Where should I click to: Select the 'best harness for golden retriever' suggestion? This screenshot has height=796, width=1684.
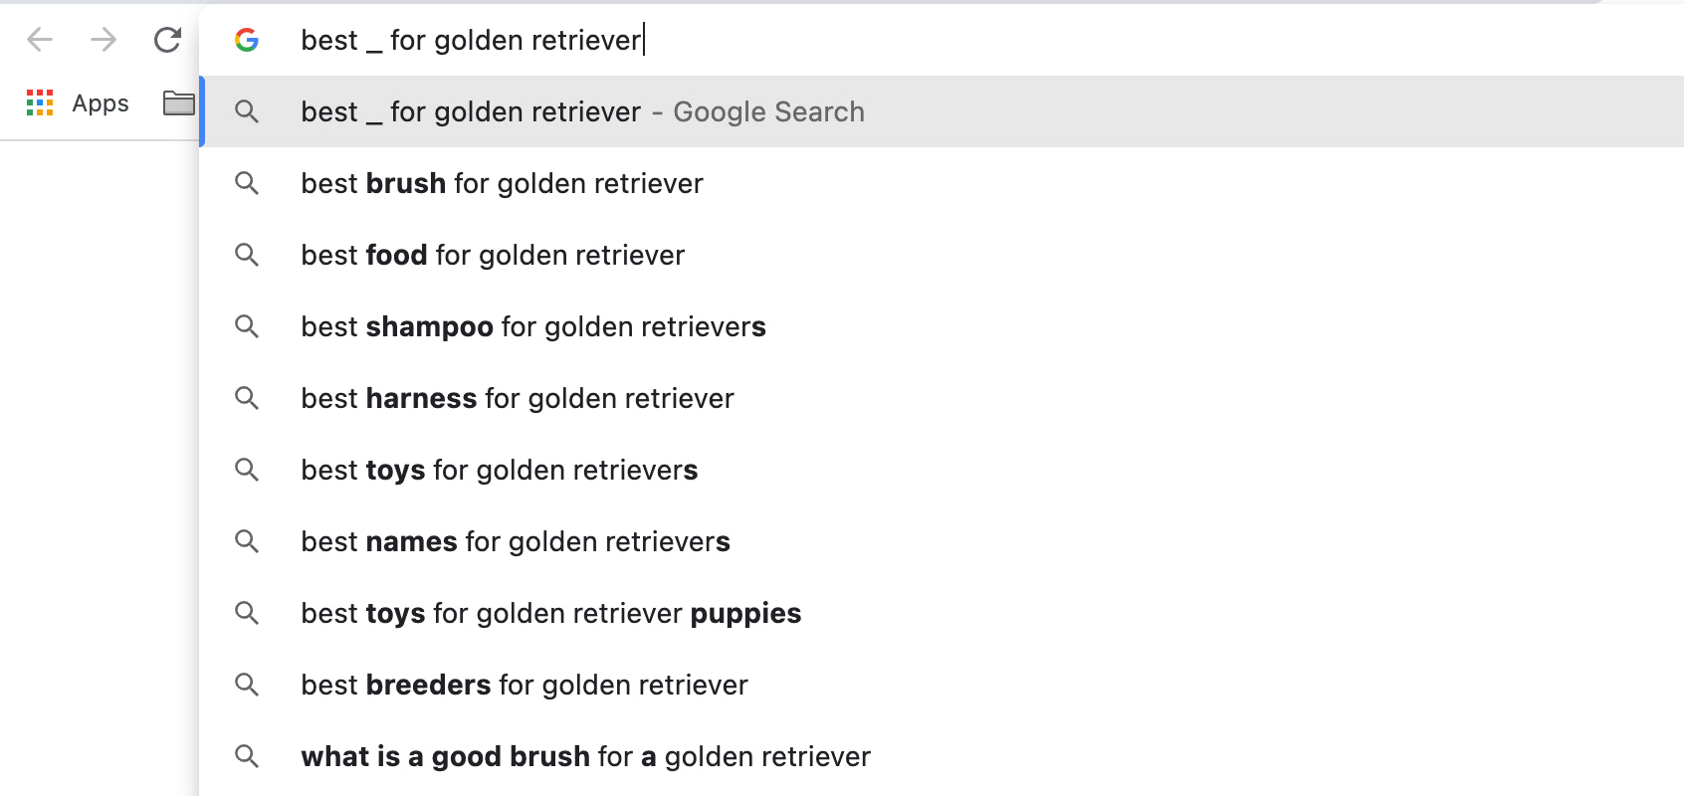point(518,398)
